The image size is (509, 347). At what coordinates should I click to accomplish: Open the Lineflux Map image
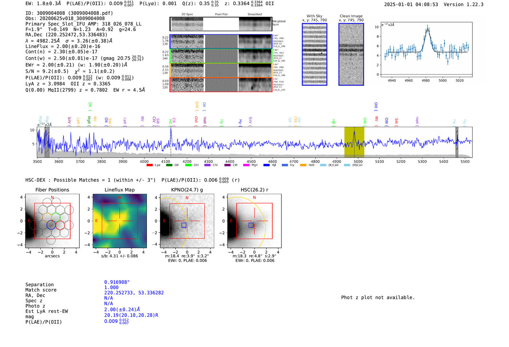[x=120, y=221]
